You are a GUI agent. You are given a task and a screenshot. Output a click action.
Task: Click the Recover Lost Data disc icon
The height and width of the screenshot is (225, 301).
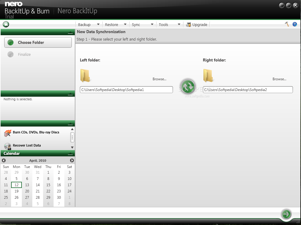[8, 146]
